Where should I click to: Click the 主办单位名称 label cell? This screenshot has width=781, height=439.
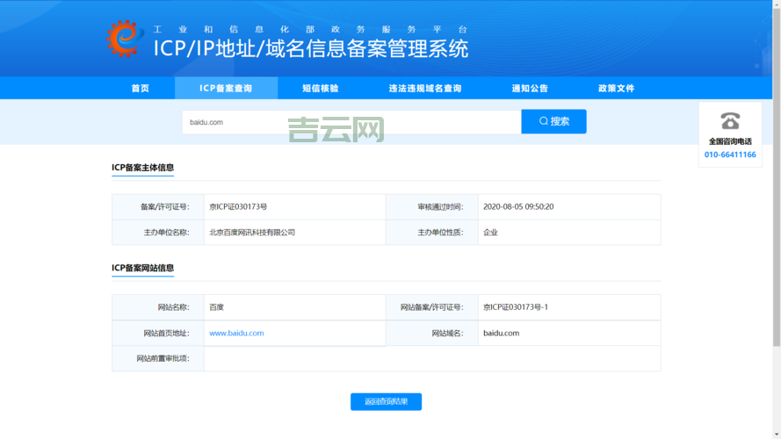tap(158, 233)
